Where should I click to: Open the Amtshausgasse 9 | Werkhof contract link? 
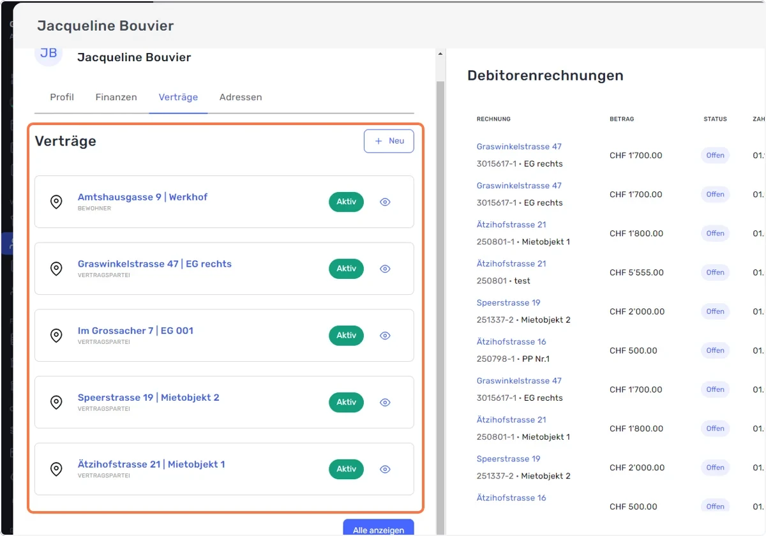point(142,197)
